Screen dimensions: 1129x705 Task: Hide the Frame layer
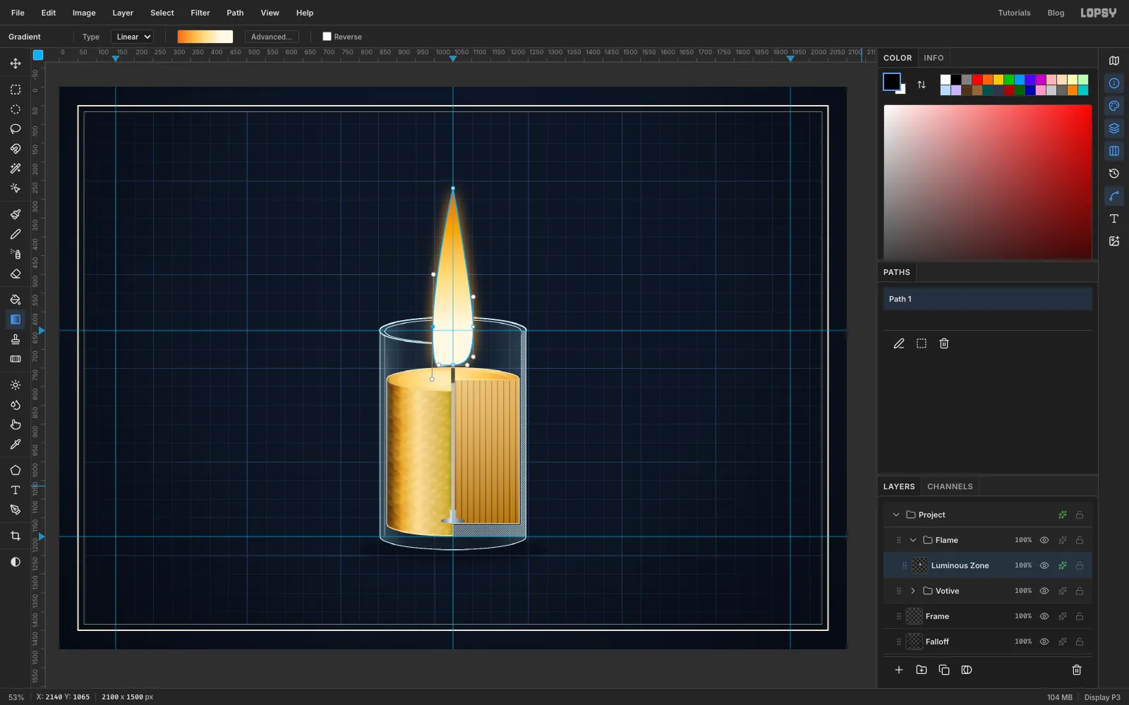1044,616
